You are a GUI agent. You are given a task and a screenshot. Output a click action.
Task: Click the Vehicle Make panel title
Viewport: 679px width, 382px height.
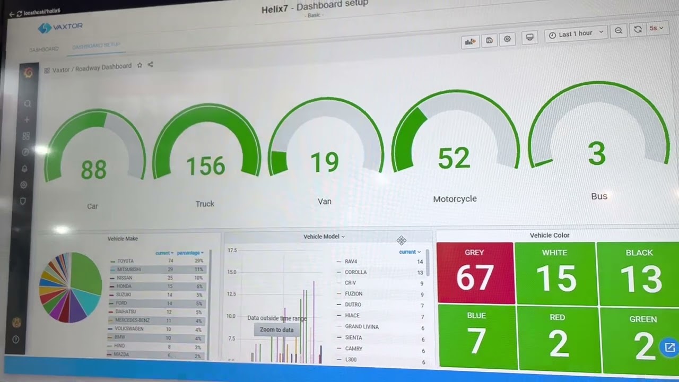[123, 239]
